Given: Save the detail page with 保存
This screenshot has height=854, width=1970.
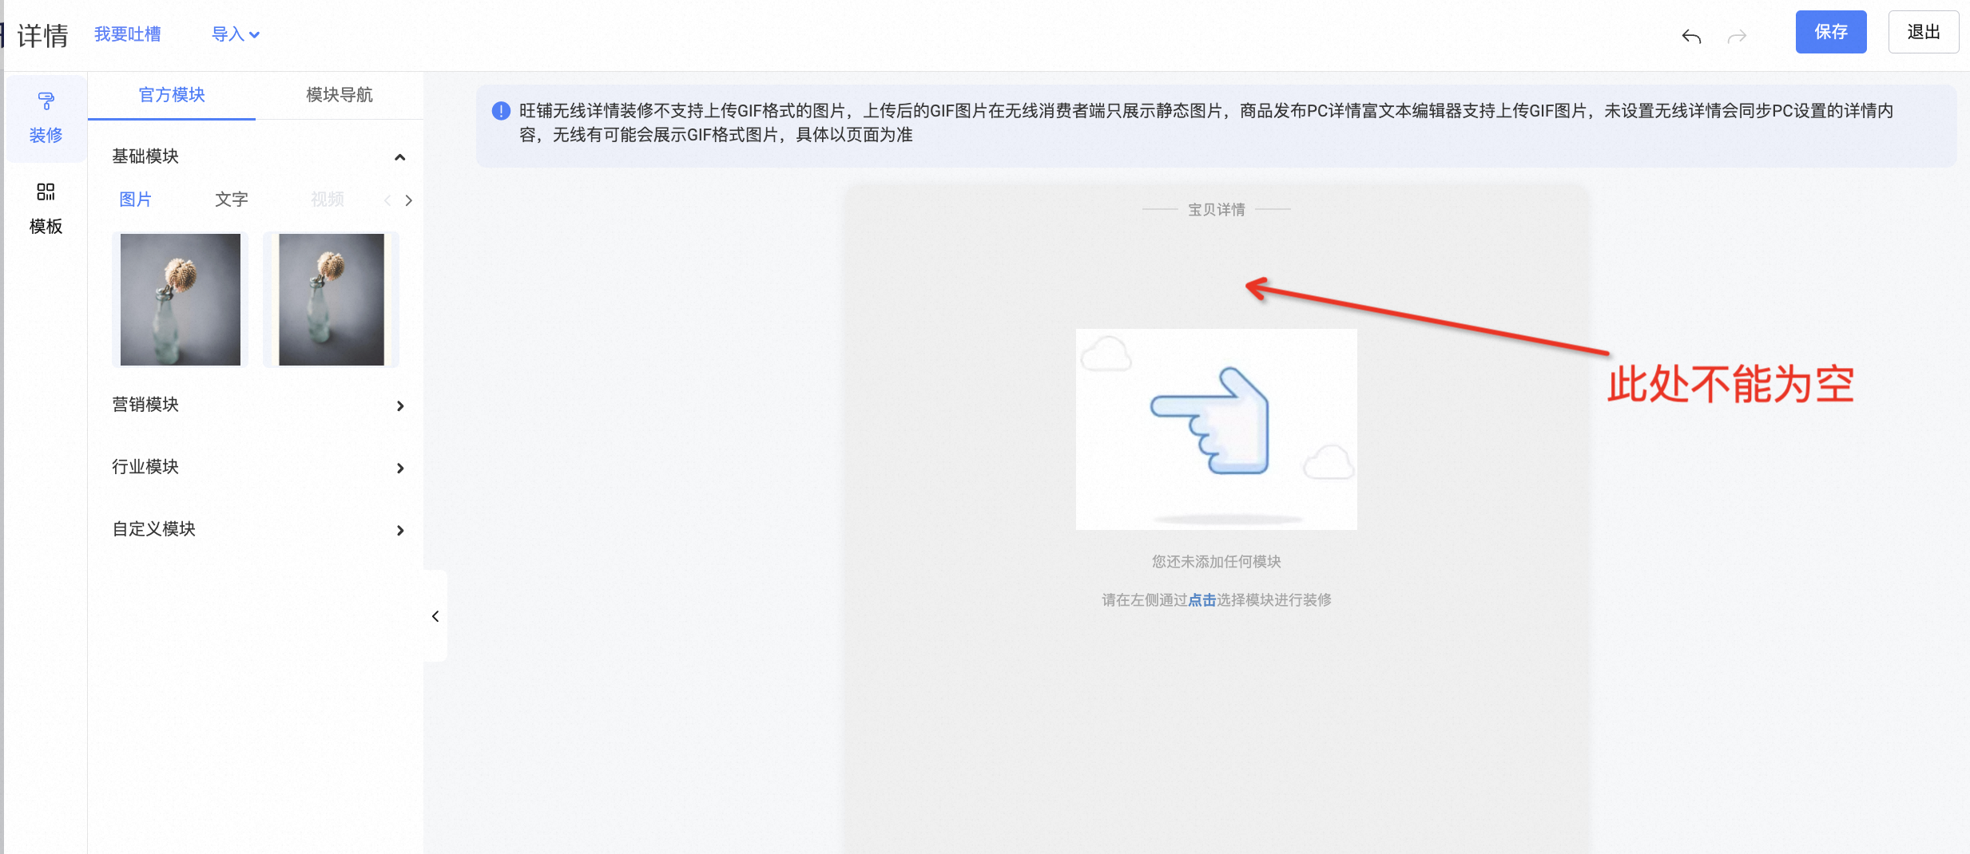Looking at the screenshot, I should pos(1831,32).
